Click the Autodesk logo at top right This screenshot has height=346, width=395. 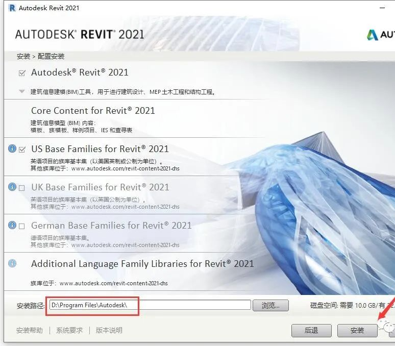(380, 35)
